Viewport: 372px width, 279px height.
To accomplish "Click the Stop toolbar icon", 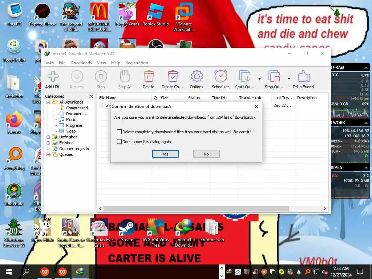I will tap(101, 76).
